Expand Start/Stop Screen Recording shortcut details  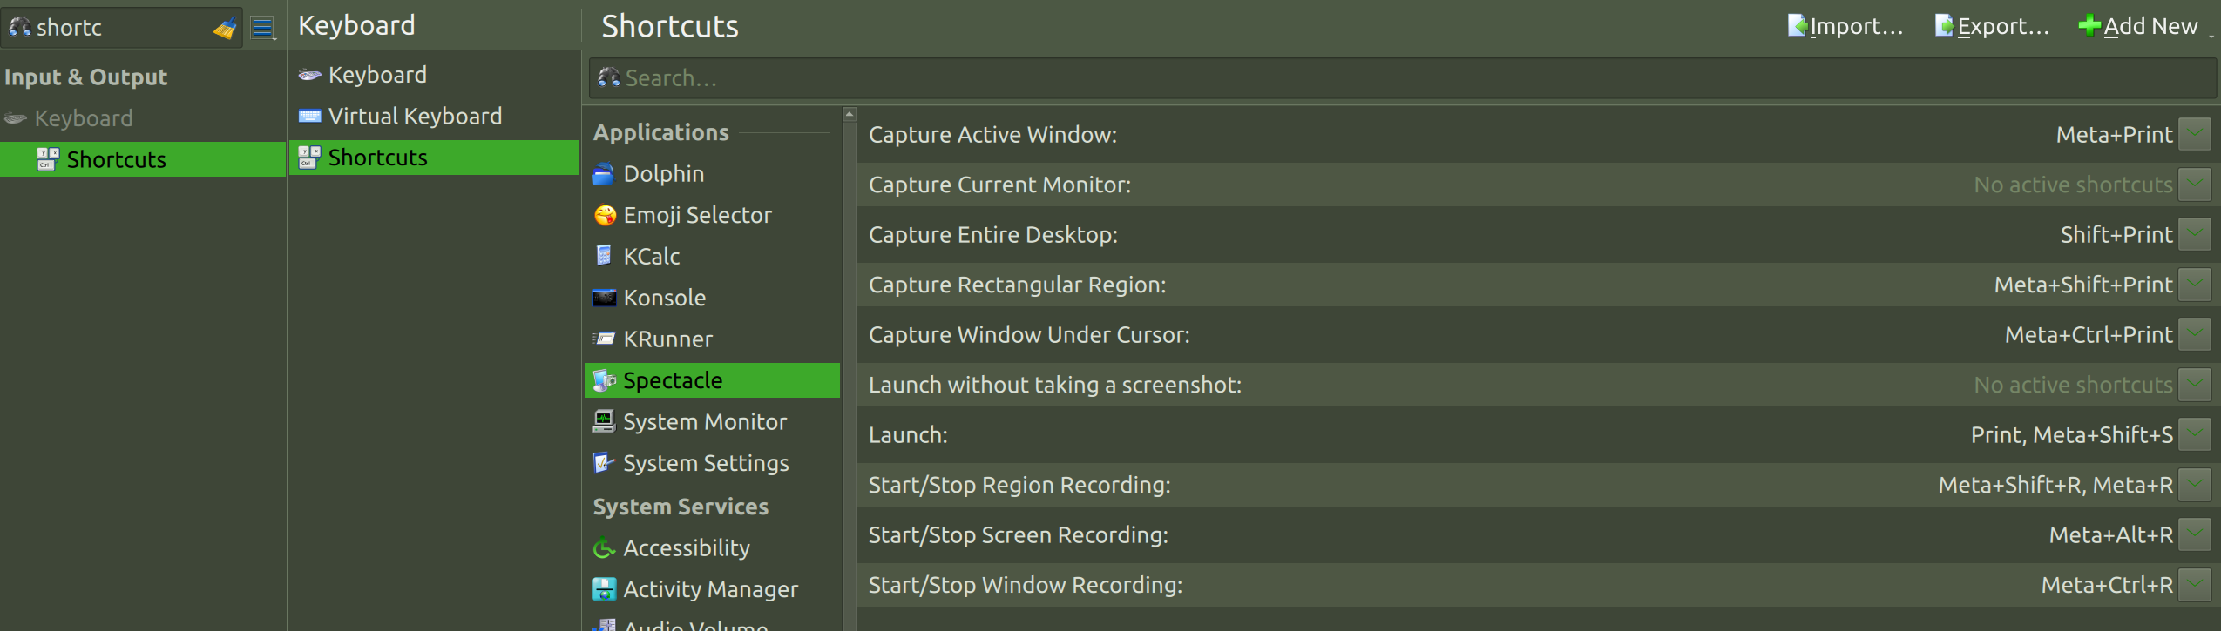pyautogui.click(x=2195, y=535)
